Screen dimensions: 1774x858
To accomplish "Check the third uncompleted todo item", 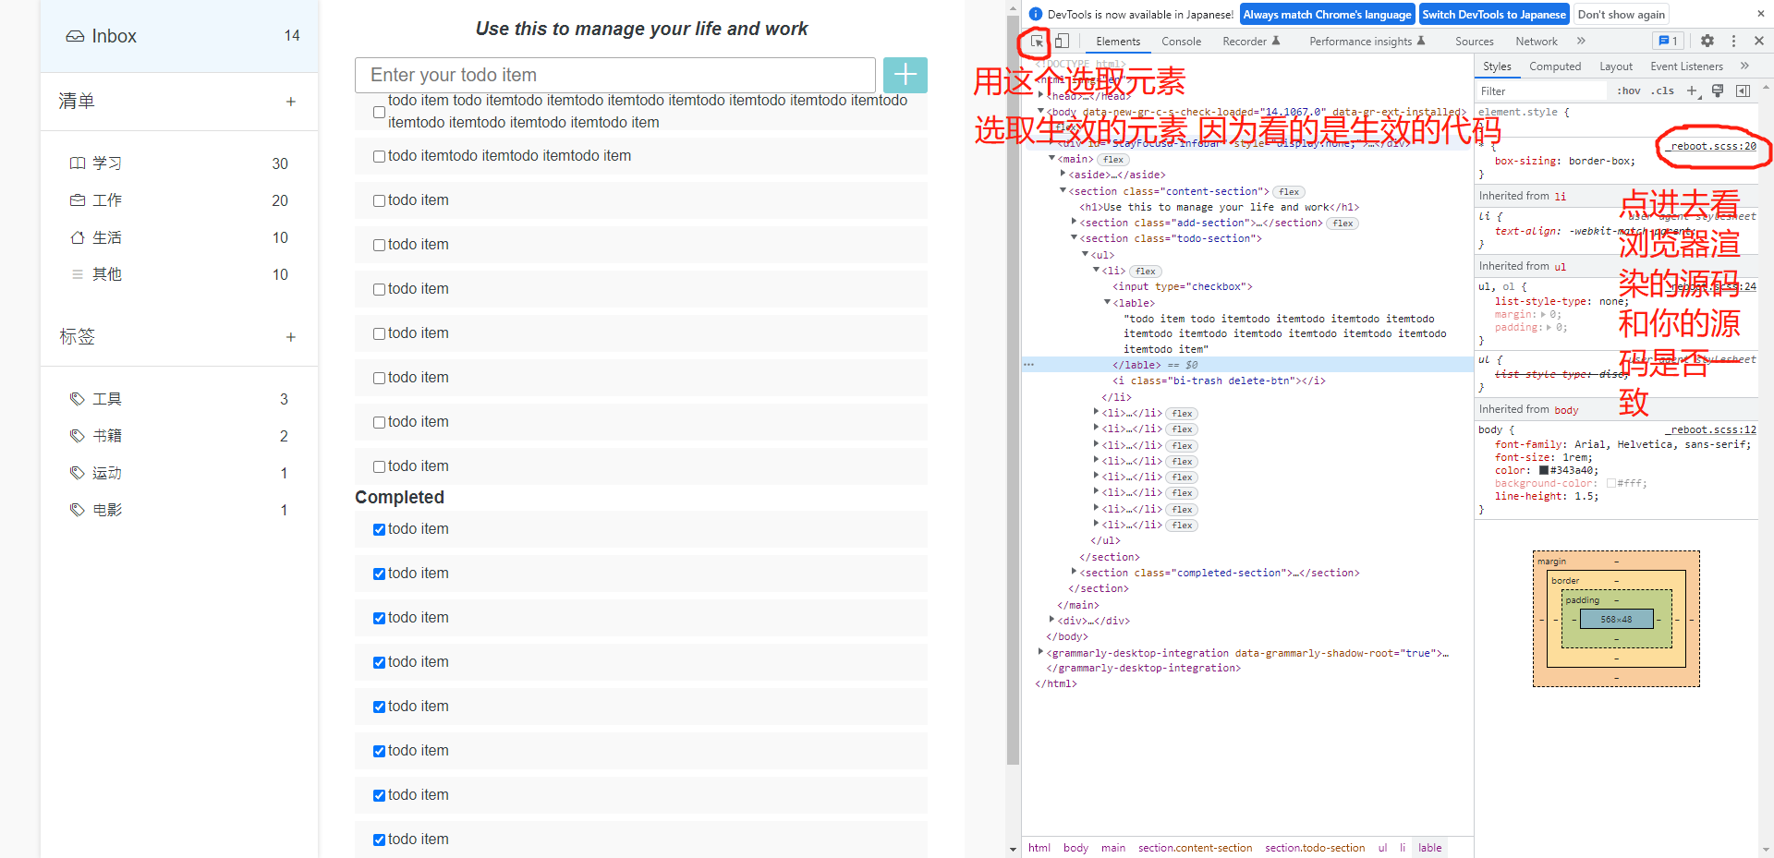I will point(379,200).
